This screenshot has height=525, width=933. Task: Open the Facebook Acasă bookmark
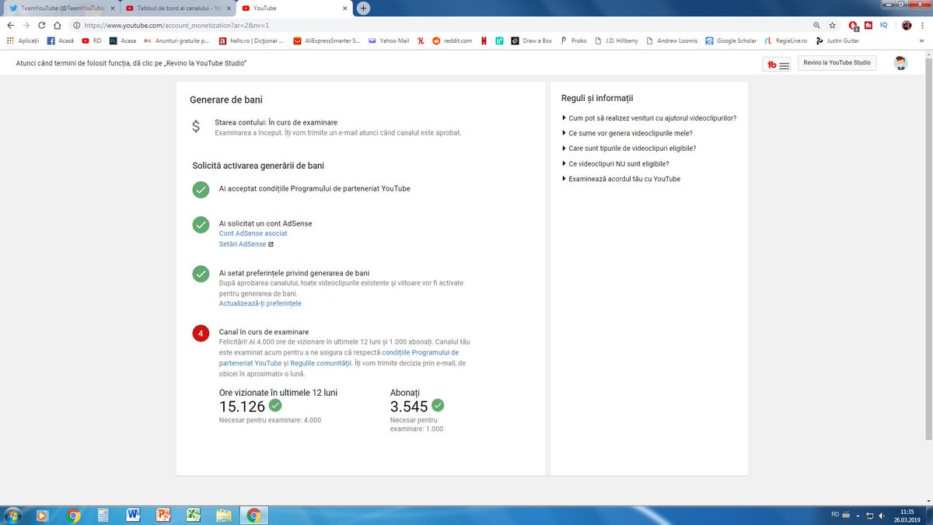[61, 40]
